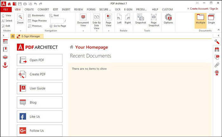222x137 pixels.
Task: Select the Zoom magnifier tool
Action: pyautogui.click(x=20, y=19)
